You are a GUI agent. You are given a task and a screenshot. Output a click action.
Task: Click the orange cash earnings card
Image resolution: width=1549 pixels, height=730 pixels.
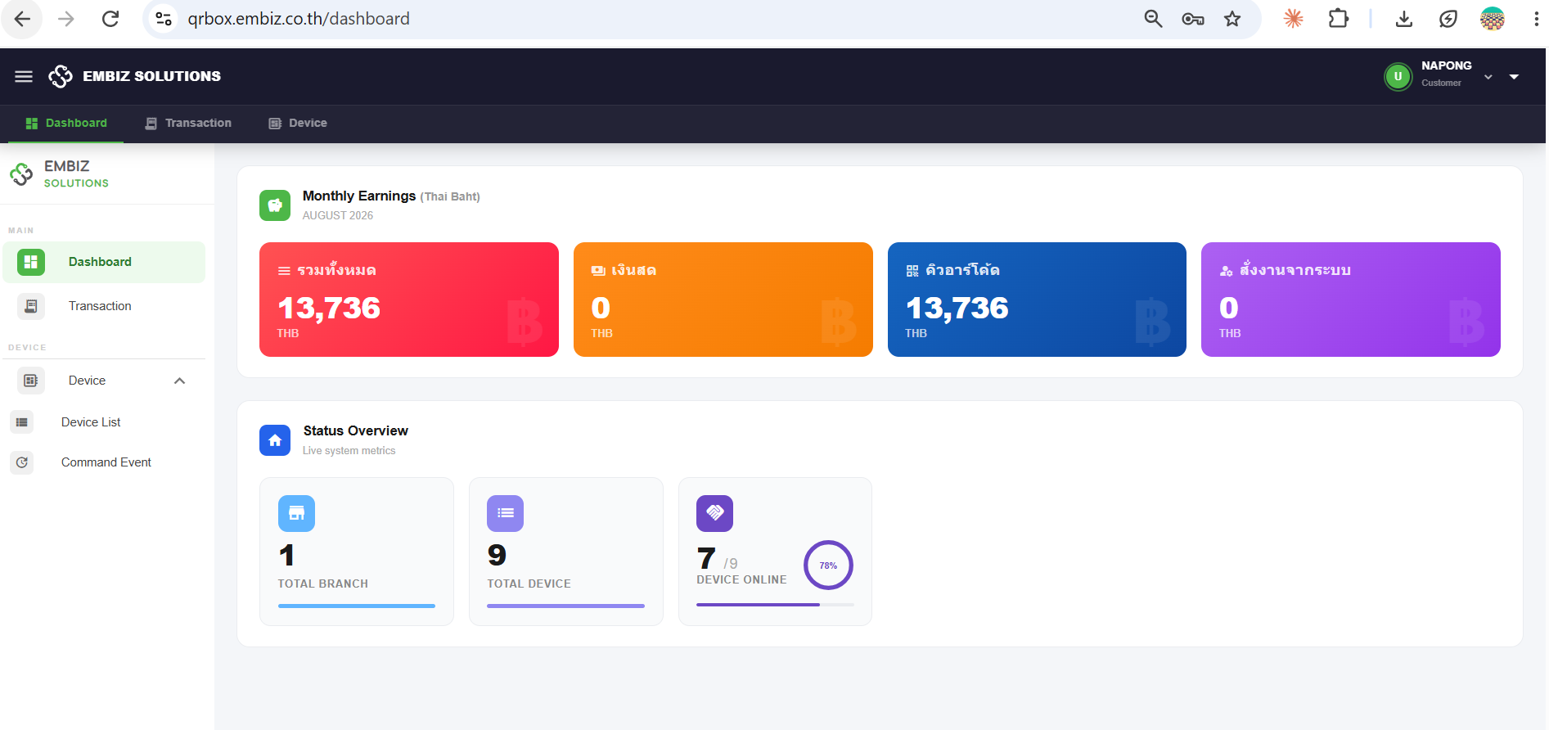point(723,300)
